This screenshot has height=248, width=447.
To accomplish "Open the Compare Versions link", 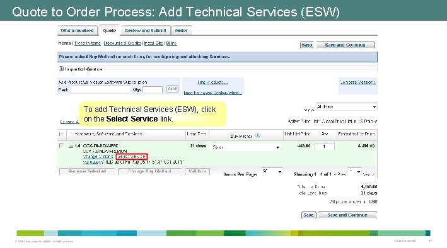I will [357, 82].
